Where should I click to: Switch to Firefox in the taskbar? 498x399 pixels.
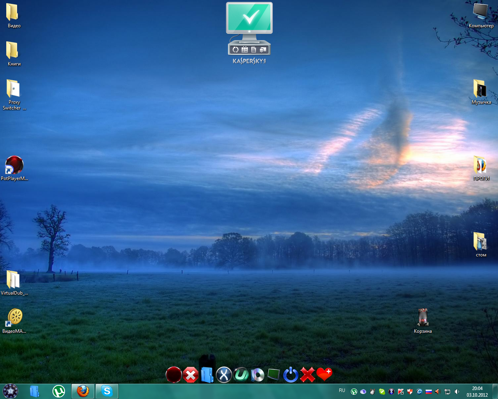tap(83, 391)
